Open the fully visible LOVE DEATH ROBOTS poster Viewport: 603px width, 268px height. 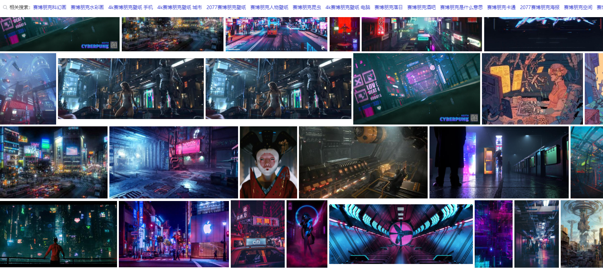click(417, 89)
